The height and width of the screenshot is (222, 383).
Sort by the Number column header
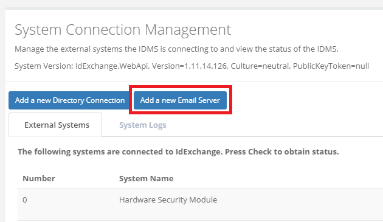[x=39, y=178]
